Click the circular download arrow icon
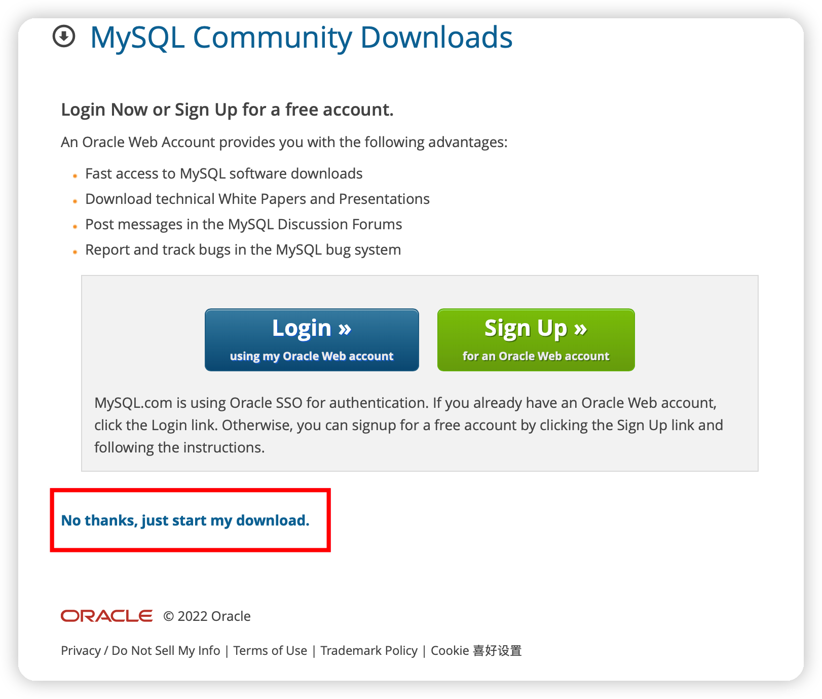Image resolution: width=822 pixels, height=699 pixels. coord(64,37)
